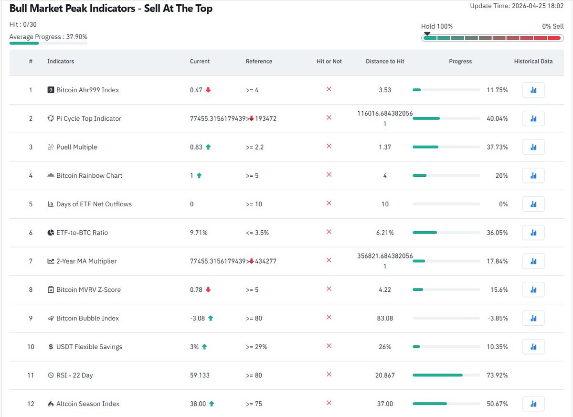
Task: Click the Pi Cycle Top Indicator progress bar
Action: point(446,118)
